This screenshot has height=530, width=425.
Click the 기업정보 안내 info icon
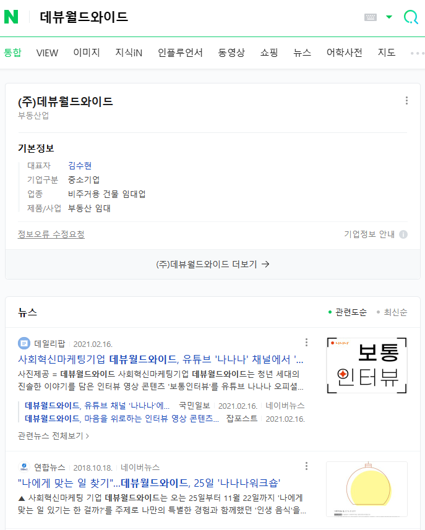(403, 234)
